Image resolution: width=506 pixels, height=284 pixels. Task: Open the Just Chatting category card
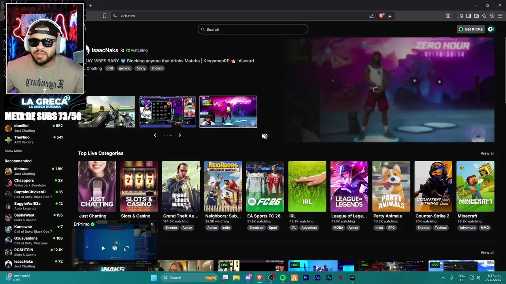97,187
